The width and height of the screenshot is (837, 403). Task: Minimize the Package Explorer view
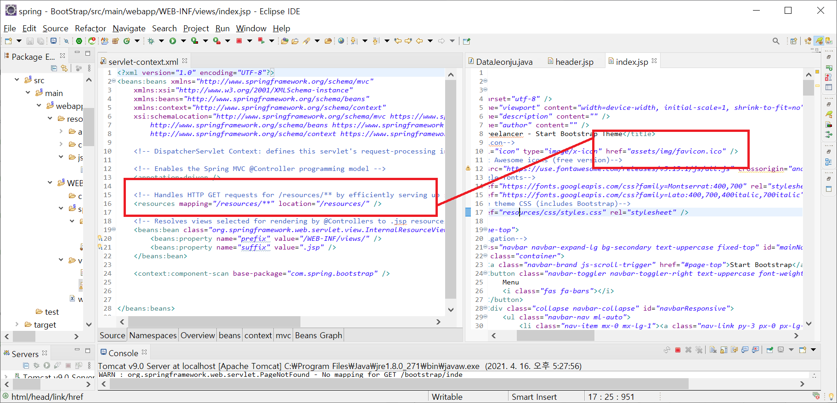77,53
